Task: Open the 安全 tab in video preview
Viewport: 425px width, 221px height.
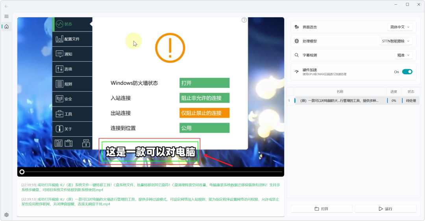Action: pyautogui.click(x=72, y=99)
